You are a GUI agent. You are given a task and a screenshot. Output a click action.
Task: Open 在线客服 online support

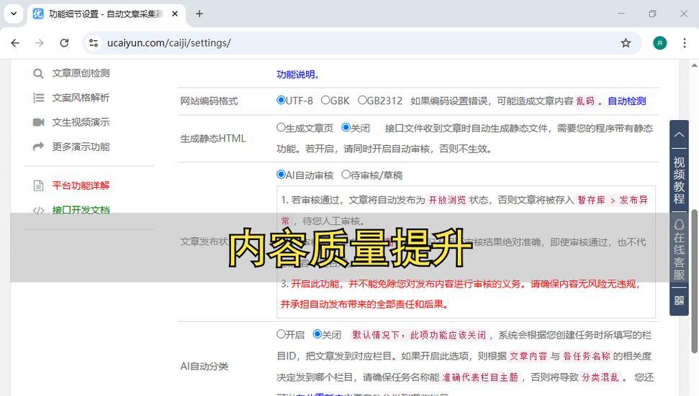point(679,250)
